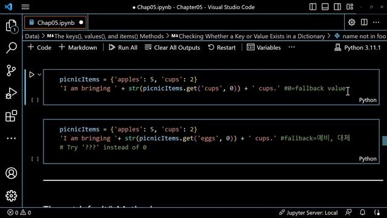Open the hamburger application menu
Image resolution: width=387 pixels, height=218 pixels.
tap(25, 7)
